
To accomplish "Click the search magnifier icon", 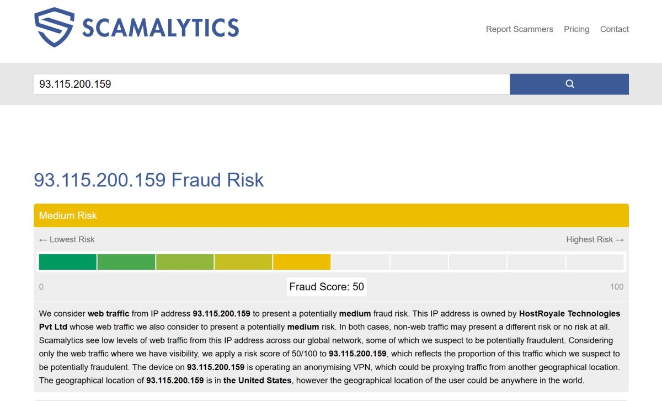I will click(569, 83).
